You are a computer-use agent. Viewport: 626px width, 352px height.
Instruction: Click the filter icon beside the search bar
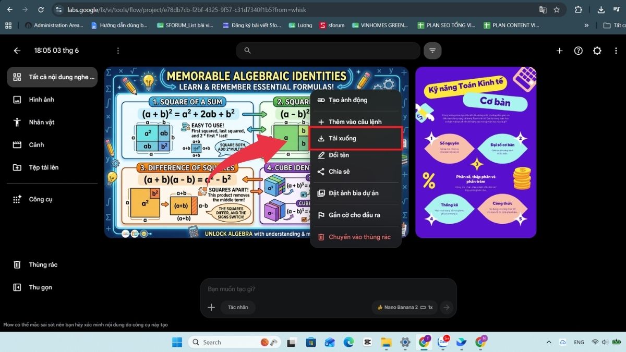(432, 51)
